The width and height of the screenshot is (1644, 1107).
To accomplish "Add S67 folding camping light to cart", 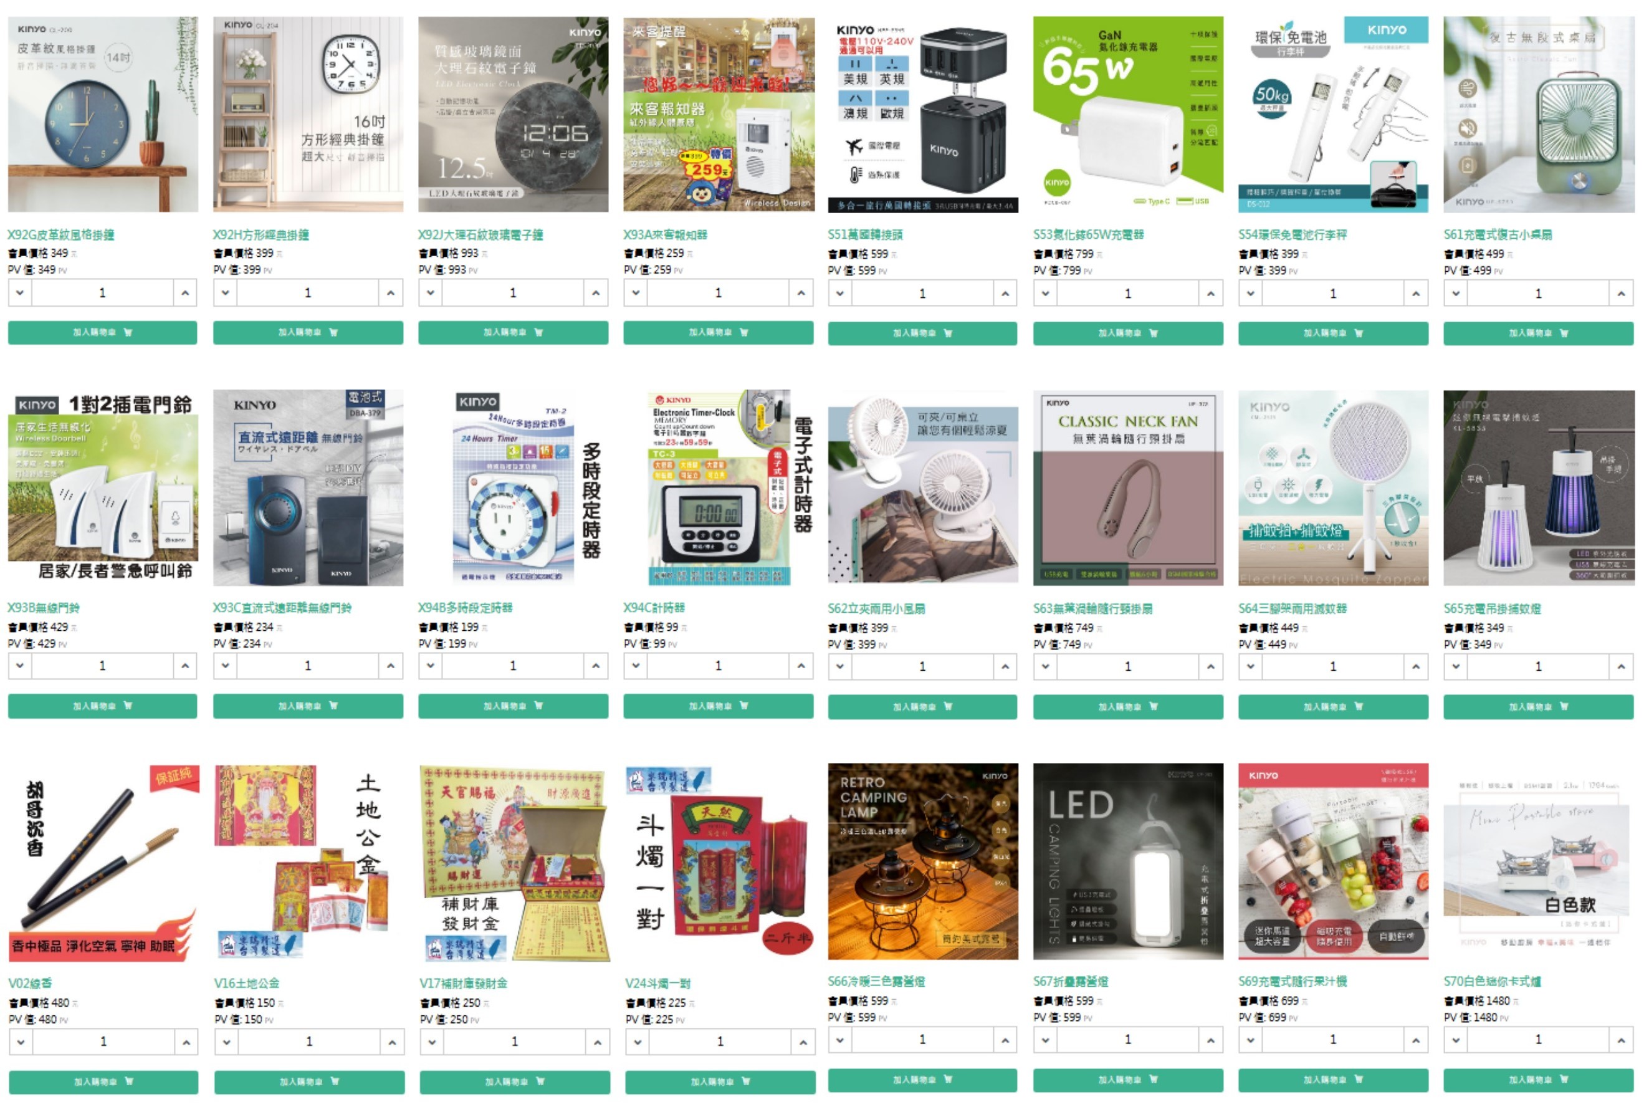I will pyautogui.click(x=1128, y=1080).
